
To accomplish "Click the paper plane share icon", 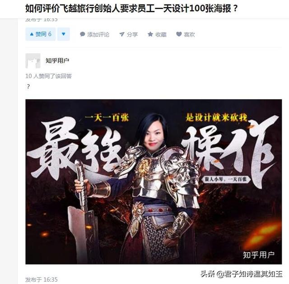I will click(122, 34).
